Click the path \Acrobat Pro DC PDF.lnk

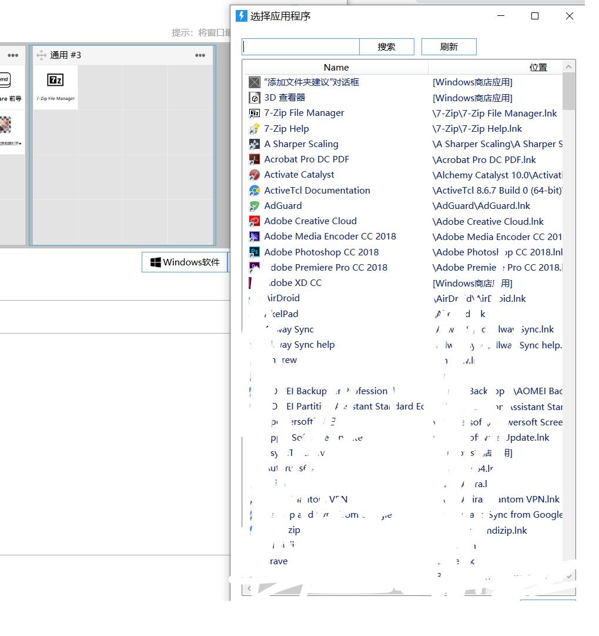[484, 159]
